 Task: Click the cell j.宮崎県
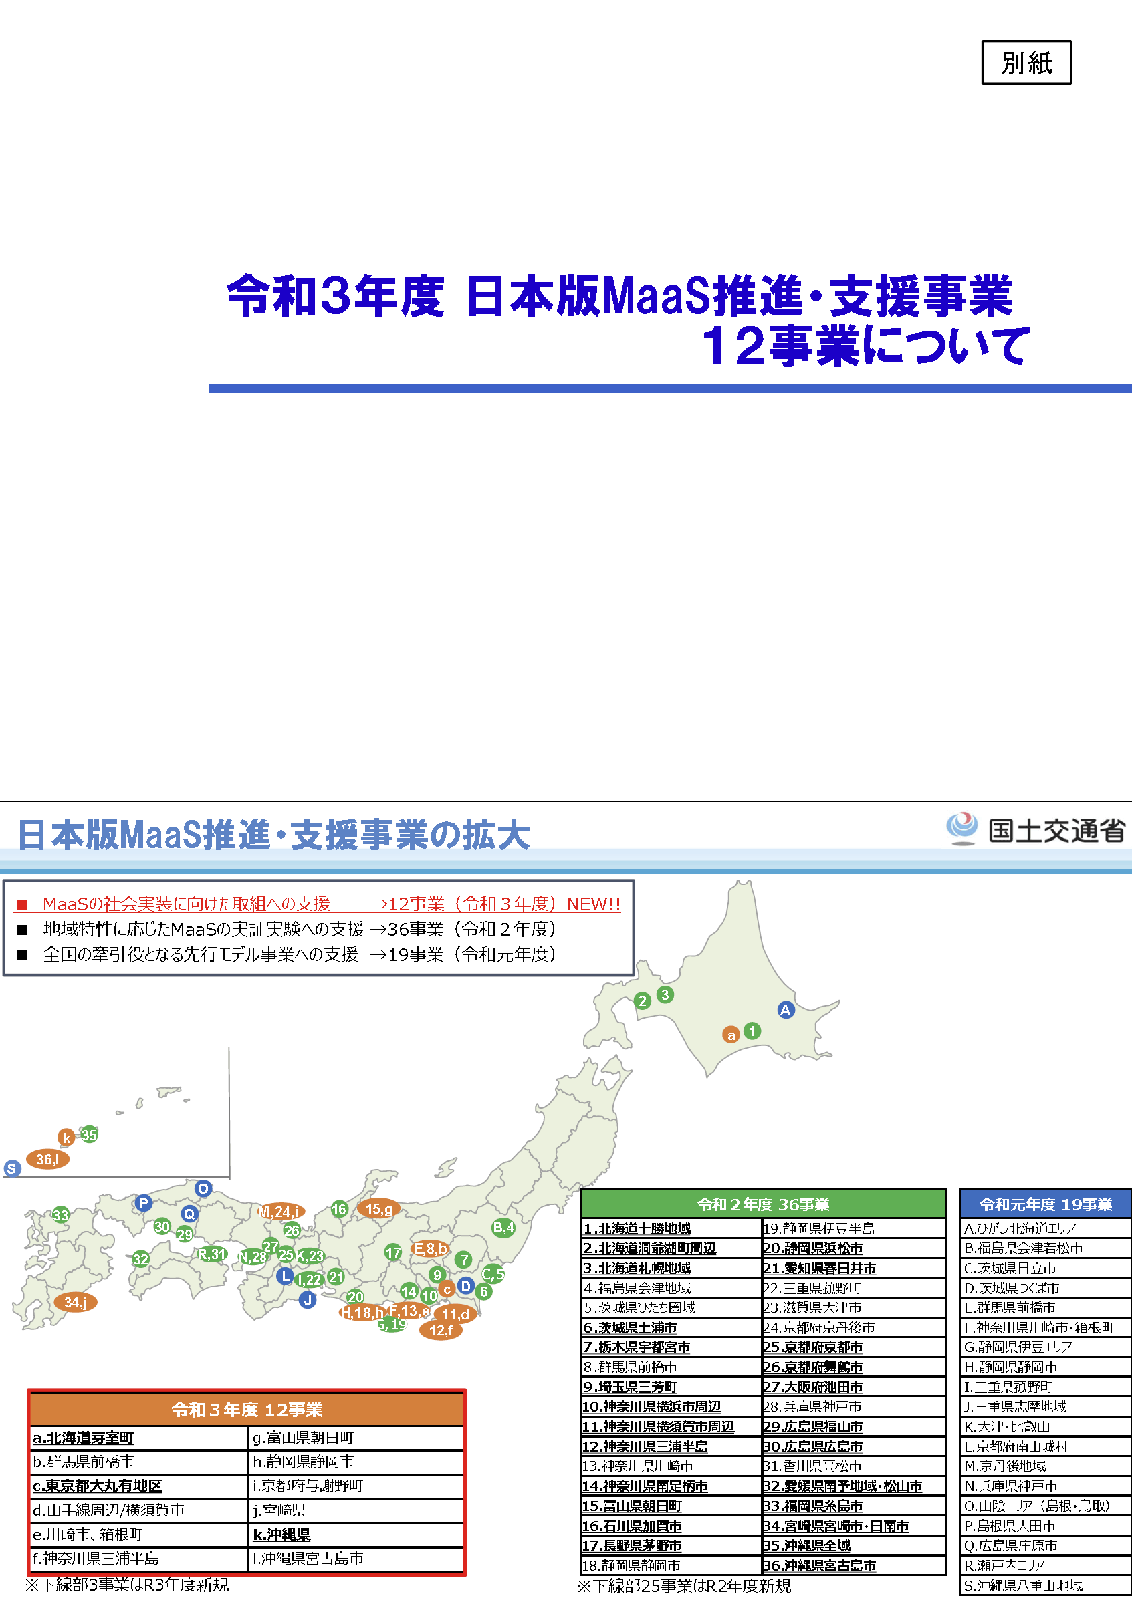[x=356, y=1511]
